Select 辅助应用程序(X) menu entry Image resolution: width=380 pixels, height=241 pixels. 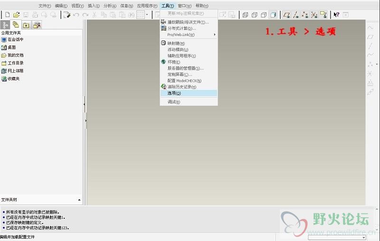189,56
